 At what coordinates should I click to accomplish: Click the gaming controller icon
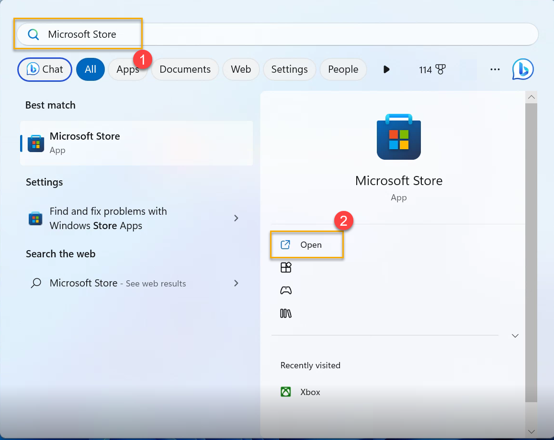pyautogui.click(x=286, y=290)
